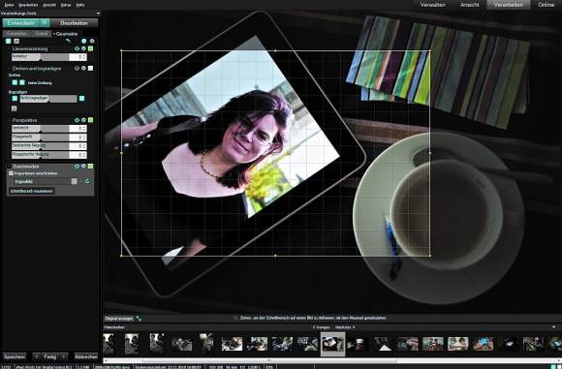Adjust the Senkrechte Neigung slider
This screenshot has height=369, width=562.
(x=41, y=146)
